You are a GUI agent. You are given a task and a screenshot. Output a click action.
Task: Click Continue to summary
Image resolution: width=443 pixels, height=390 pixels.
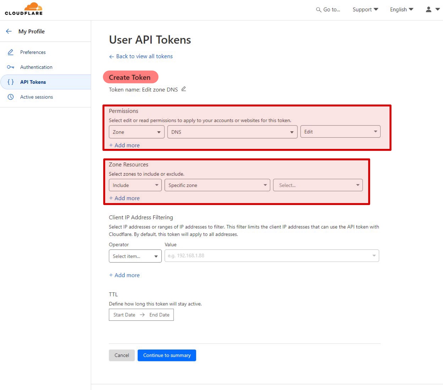167,355
